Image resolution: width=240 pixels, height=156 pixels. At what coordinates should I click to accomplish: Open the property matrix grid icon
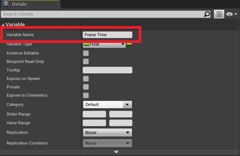(x=219, y=14)
